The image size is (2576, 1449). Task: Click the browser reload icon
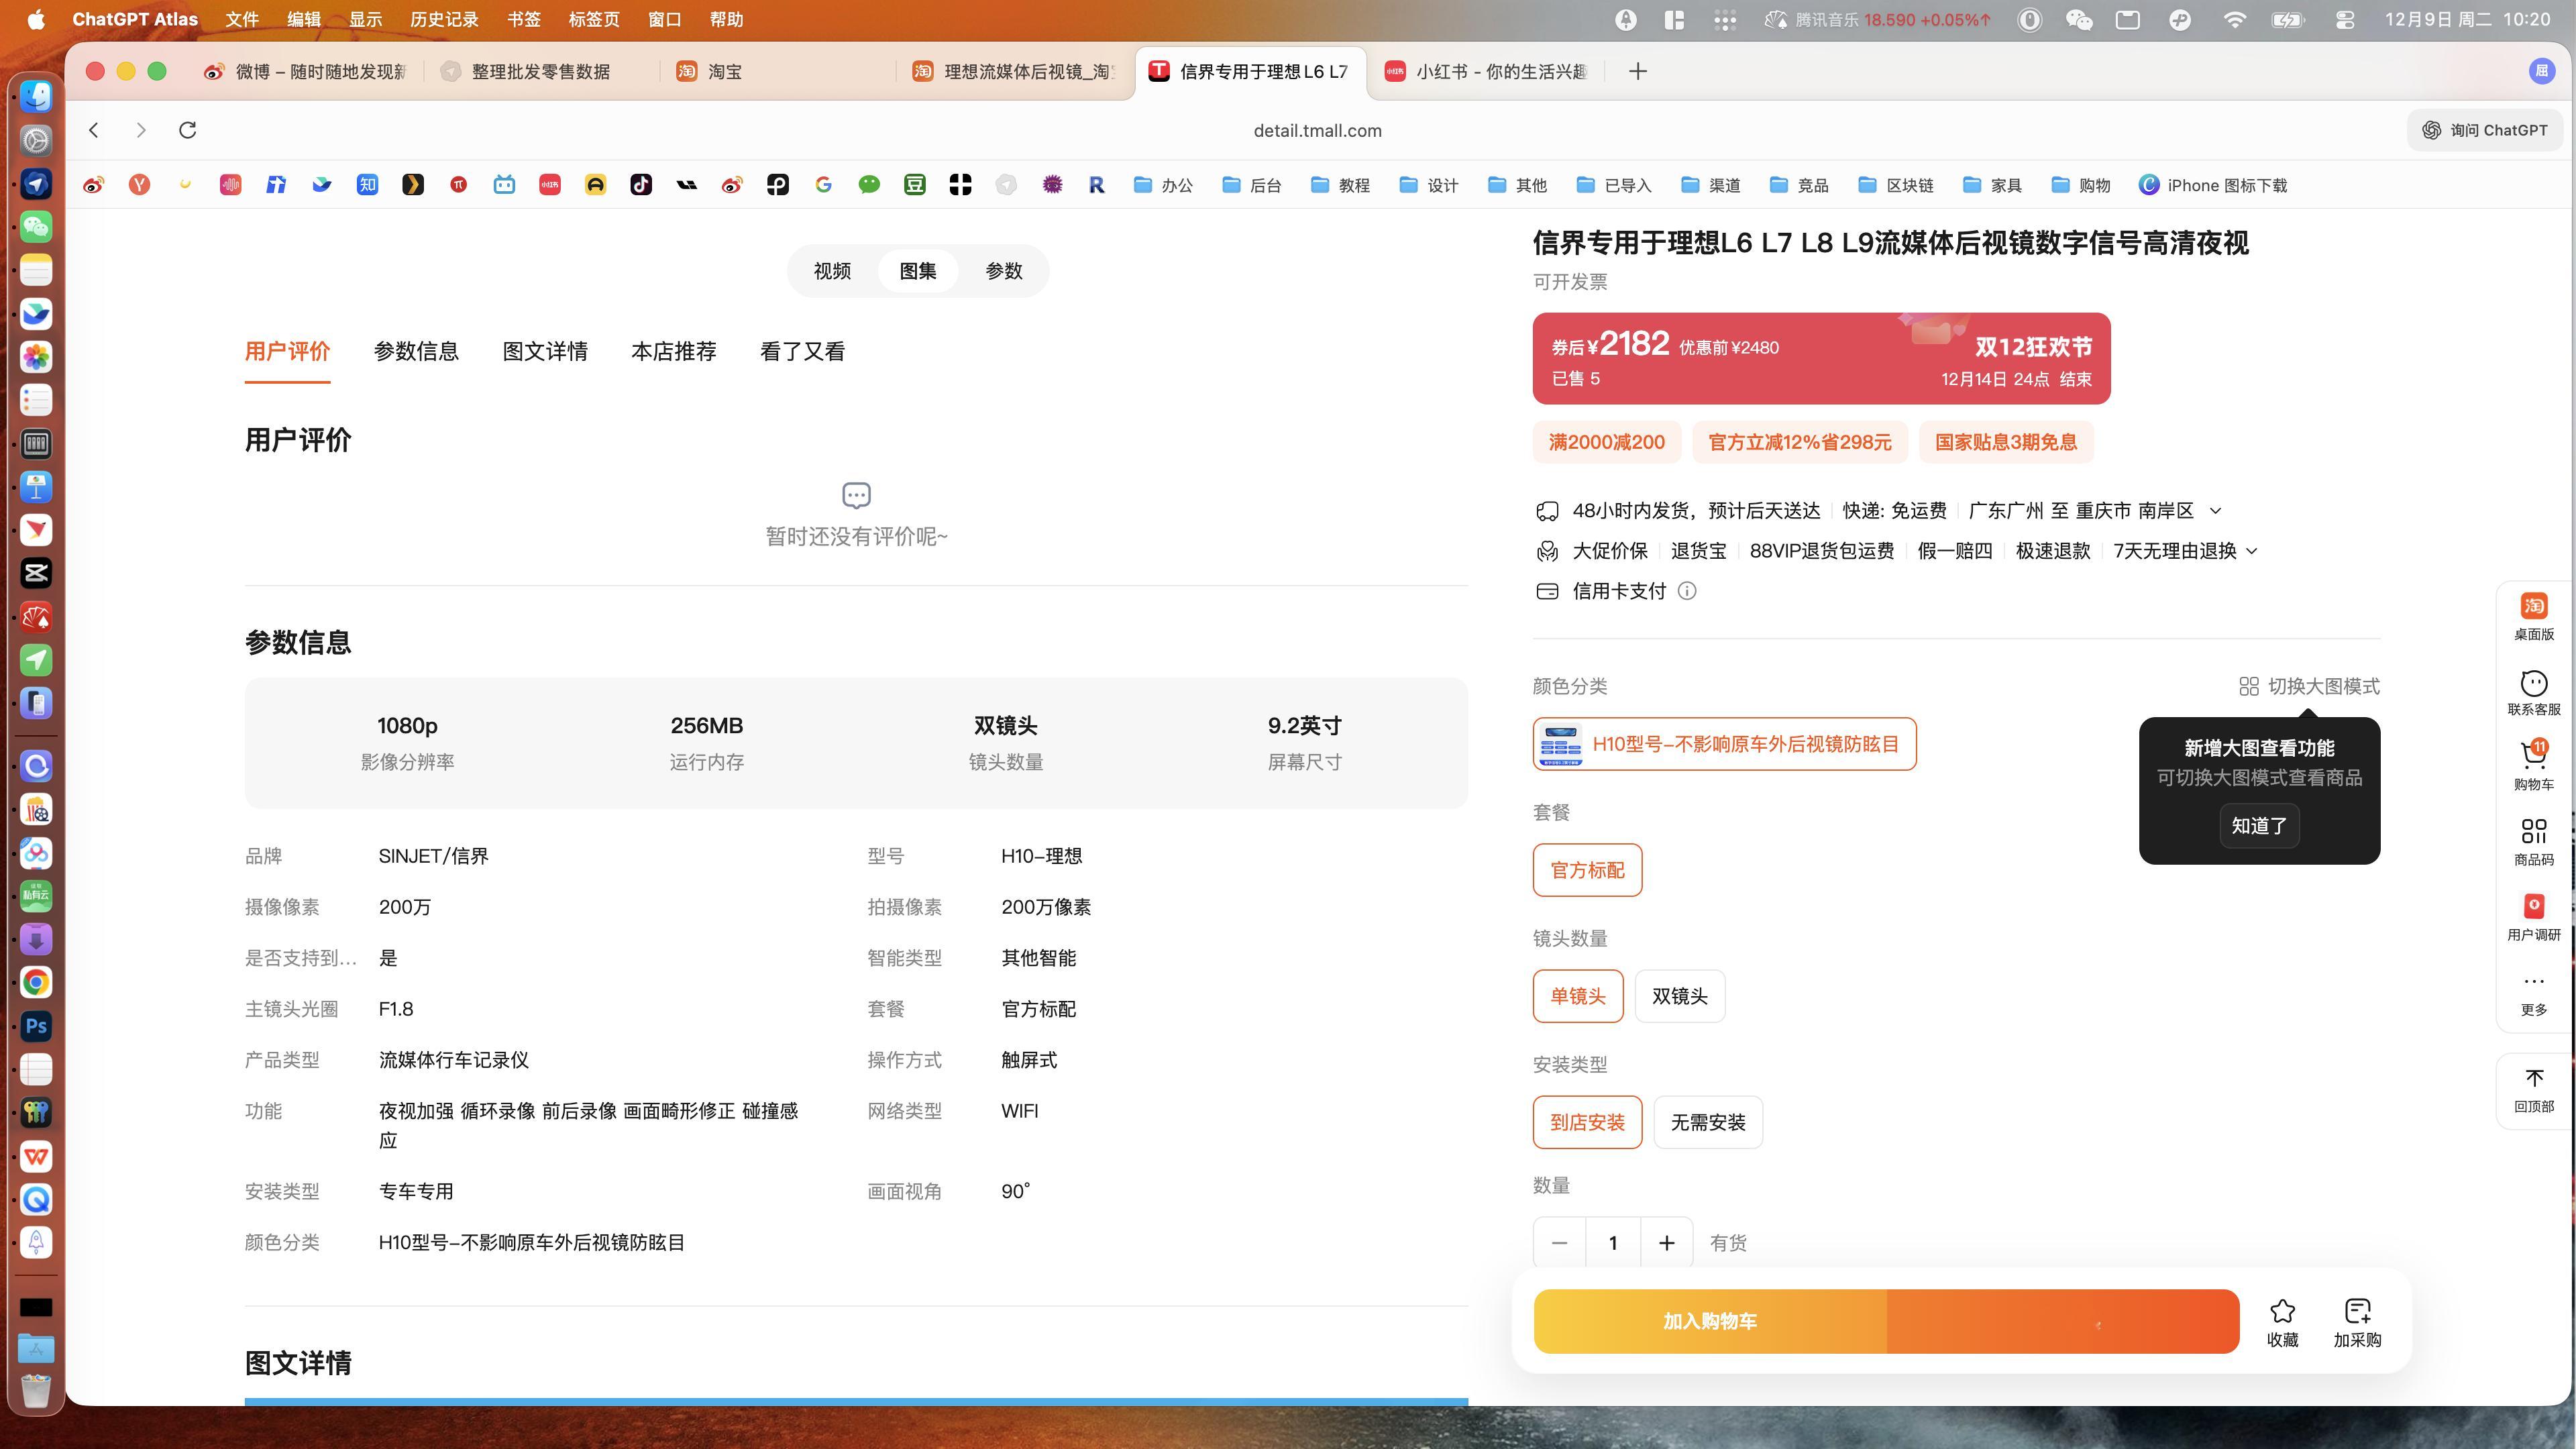click(x=187, y=130)
